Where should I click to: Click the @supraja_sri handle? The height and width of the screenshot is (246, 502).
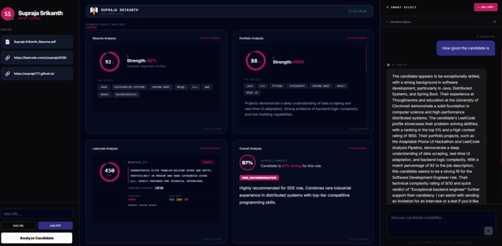coord(138,163)
